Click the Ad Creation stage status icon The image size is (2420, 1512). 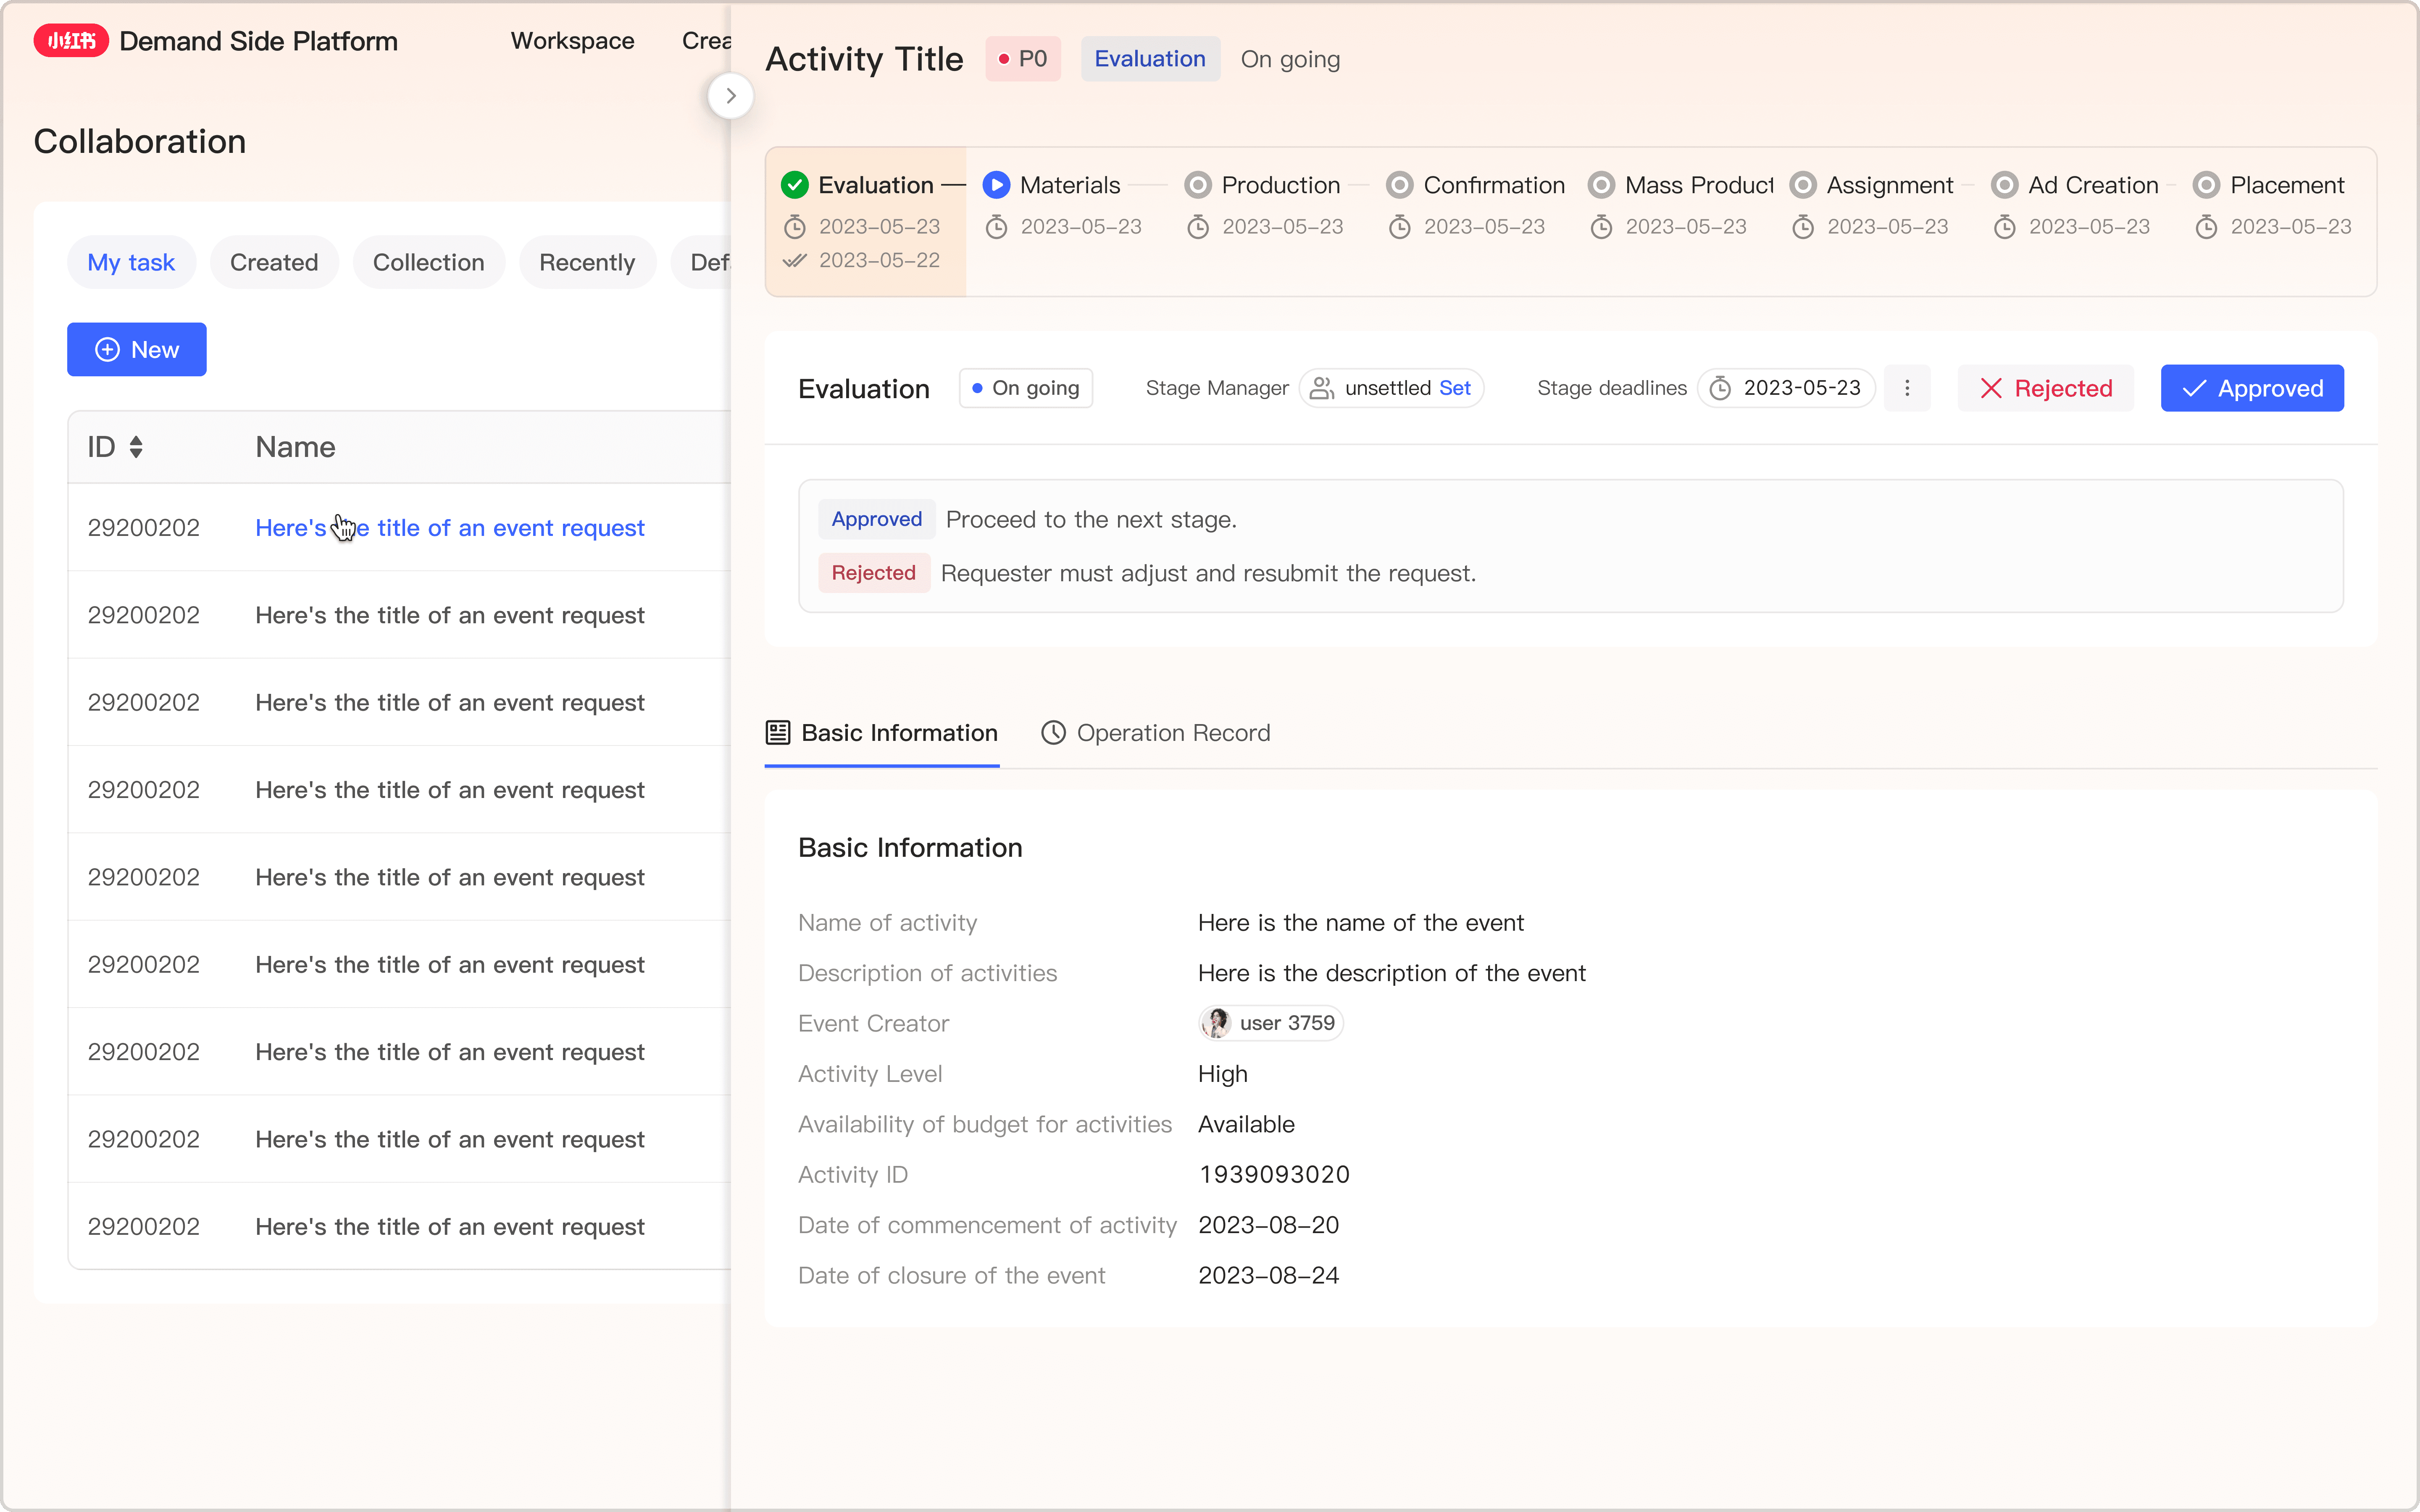click(x=2005, y=185)
